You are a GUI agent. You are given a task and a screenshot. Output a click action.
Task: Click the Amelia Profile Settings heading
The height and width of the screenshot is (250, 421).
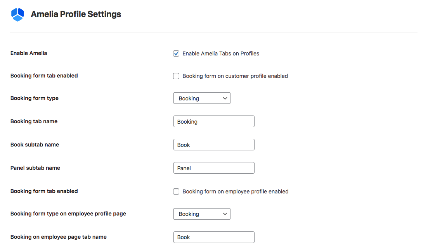[76, 14]
